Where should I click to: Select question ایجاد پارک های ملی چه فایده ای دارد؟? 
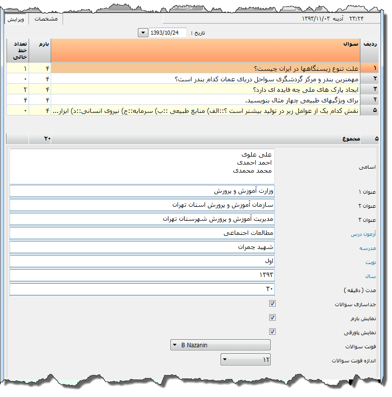click(x=206, y=90)
